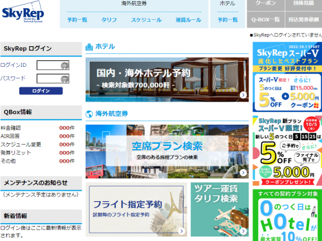Click the メンテナンスのお知らせ header
The height and width of the screenshot is (241, 322).
[41, 183]
